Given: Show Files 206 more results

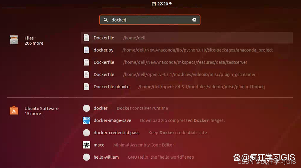Looking at the screenshot, I should coord(34,40).
